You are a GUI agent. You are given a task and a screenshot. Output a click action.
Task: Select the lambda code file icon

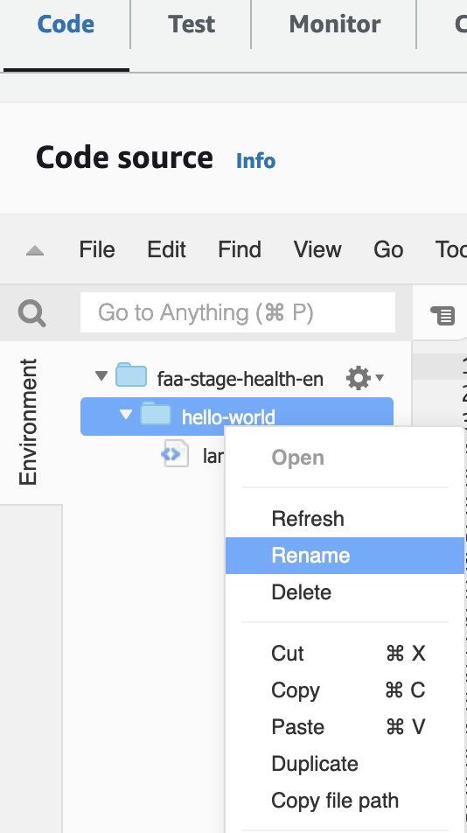[x=175, y=453]
